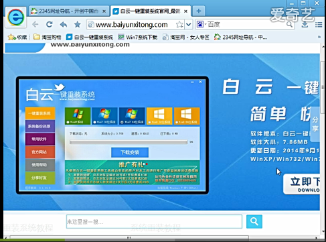326x242 pixels.
Task: Click the undo close-tab arrow icon
Action: (64, 24)
